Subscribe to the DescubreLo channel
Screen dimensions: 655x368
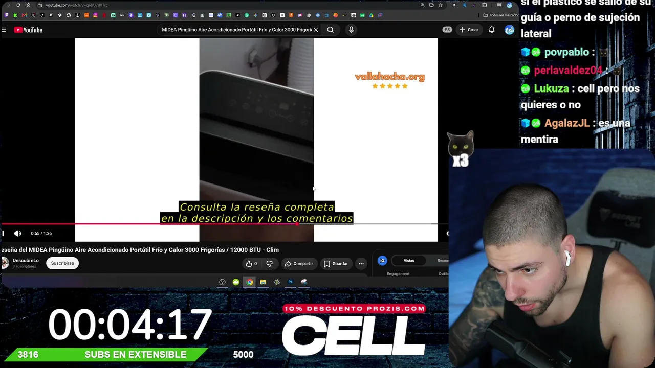pos(62,263)
